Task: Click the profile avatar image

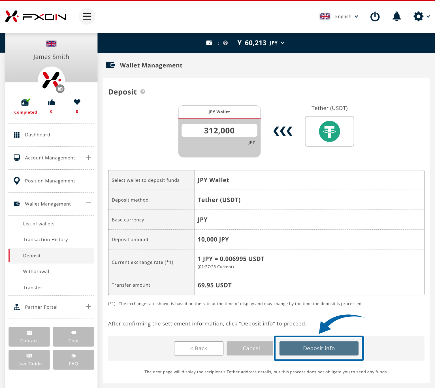Action: (x=51, y=80)
